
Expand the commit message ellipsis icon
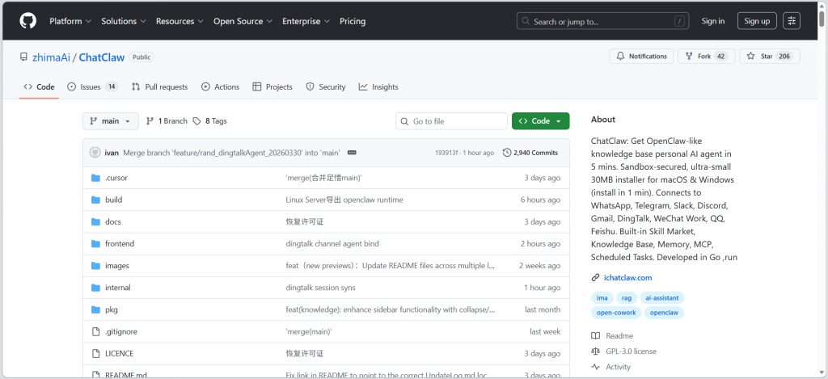(x=352, y=153)
